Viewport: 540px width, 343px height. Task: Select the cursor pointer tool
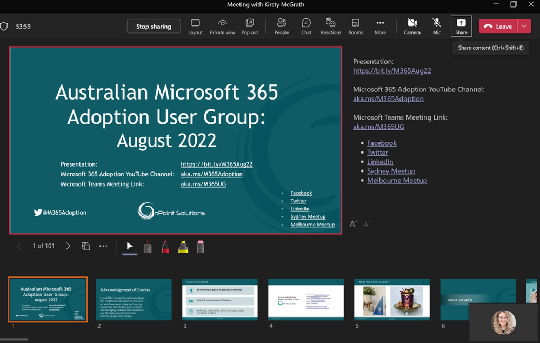130,246
